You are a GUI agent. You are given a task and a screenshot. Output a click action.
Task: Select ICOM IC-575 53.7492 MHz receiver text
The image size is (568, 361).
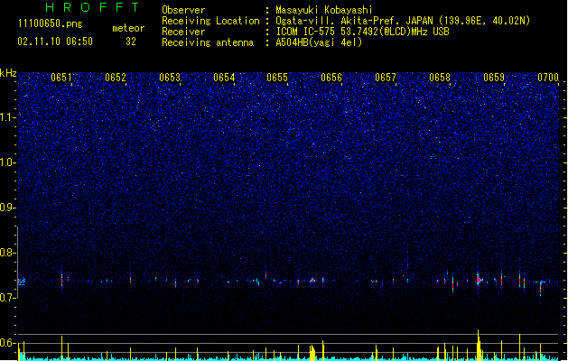tap(362, 32)
